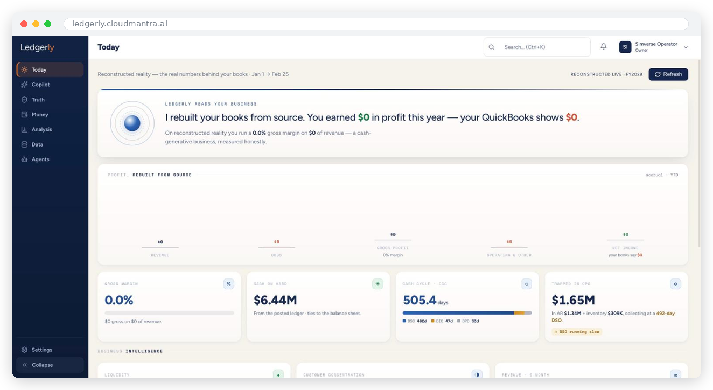Expand the Simverse Operator account dropdown
Viewport: 713px width, 390px height.
(x=686, y=47)
